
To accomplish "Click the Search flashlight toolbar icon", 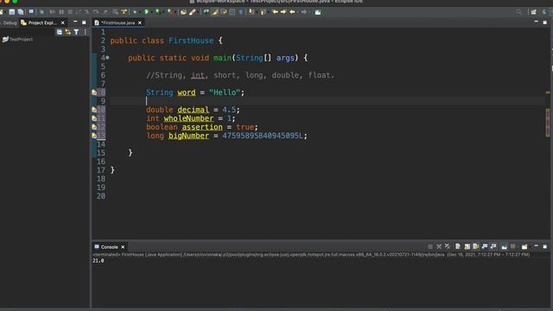I will pyautogui.click(x=192, y=12).
